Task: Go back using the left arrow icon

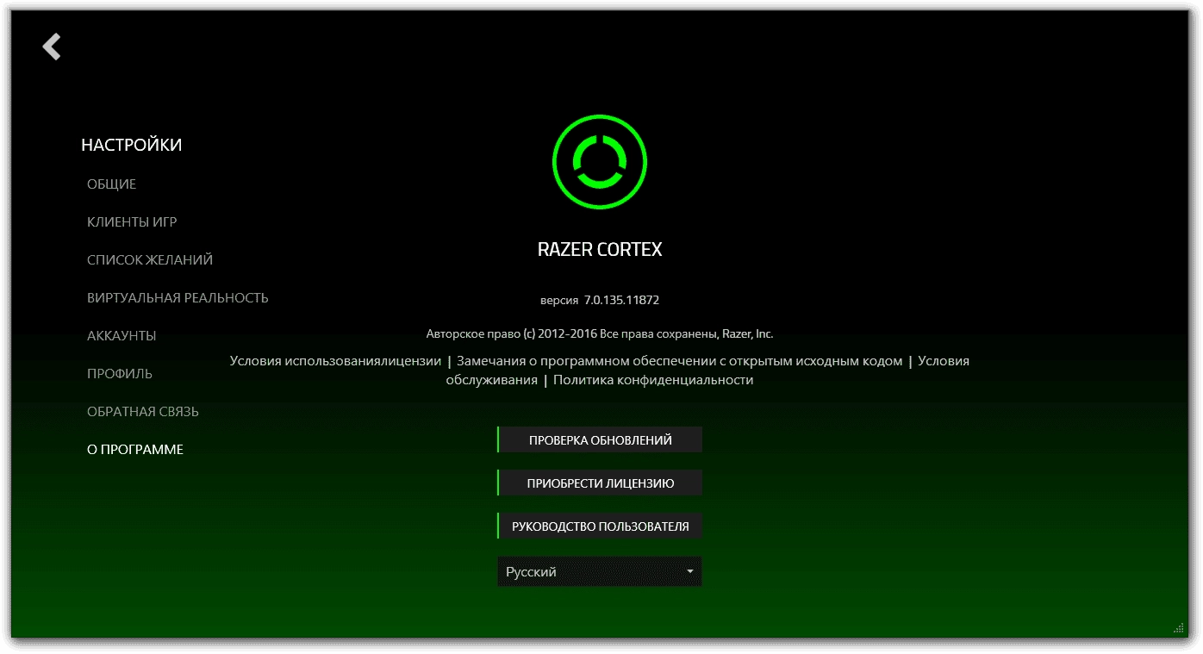Action: pyautogui.click(x=52, y=47)
